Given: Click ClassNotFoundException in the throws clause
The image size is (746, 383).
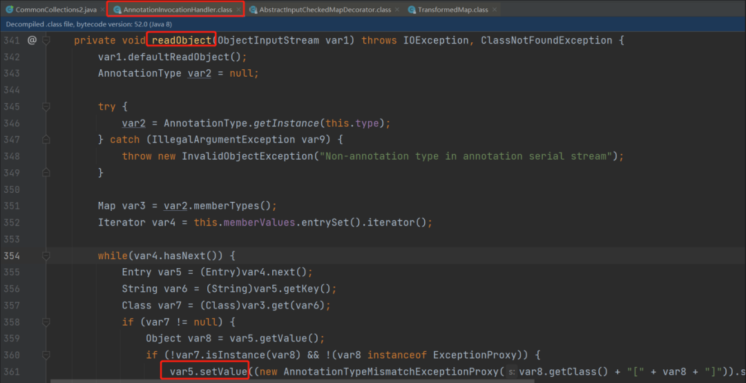Looking at the screenshot, I should click(546, 41).
